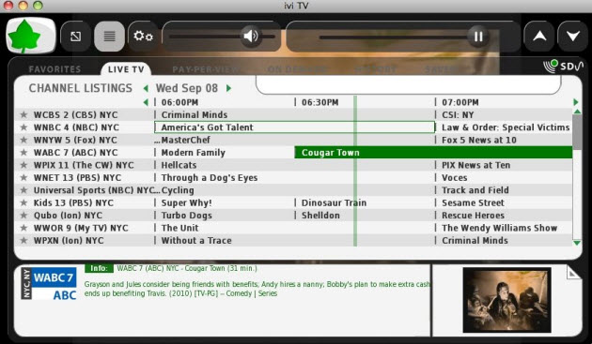Show later time slots with right green arrow
The width and height of the screenshot is (592, 344).
[576, 102]
